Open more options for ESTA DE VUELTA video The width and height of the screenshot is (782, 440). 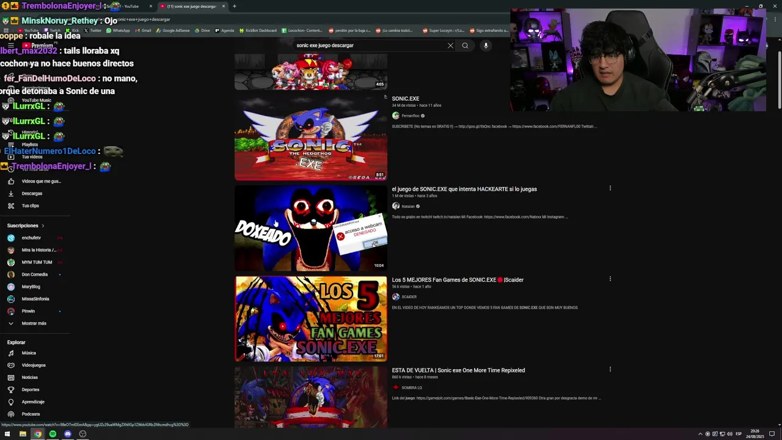[610, 369]
